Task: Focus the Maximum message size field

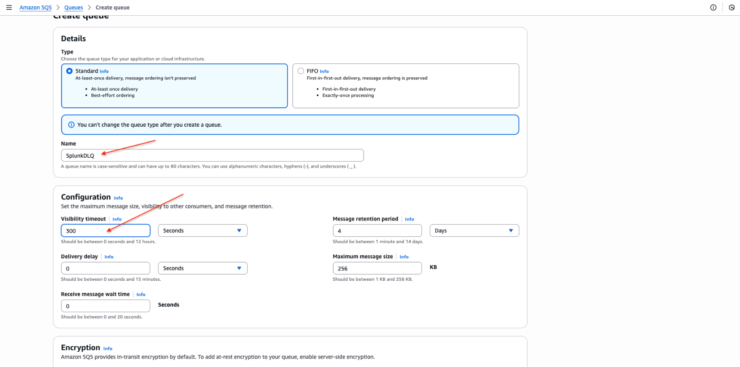Action: 377,268
